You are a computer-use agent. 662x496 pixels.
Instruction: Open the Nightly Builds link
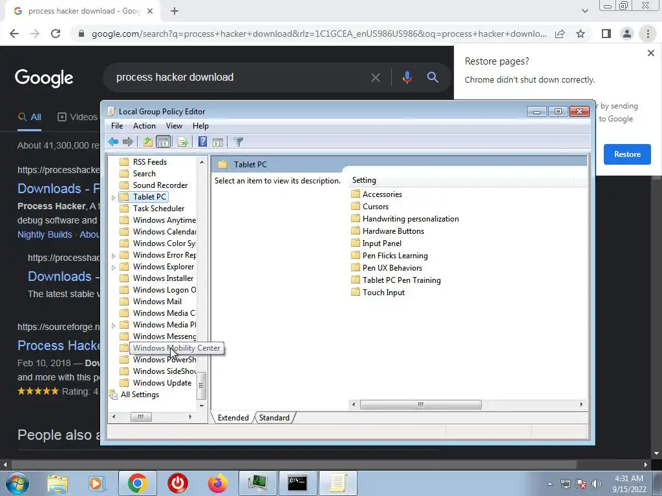[x=45, y=234]
